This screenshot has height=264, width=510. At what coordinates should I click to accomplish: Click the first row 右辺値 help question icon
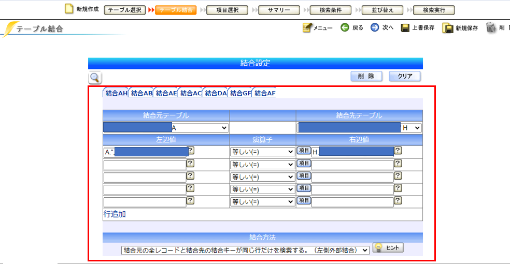[x=398, y=150]
